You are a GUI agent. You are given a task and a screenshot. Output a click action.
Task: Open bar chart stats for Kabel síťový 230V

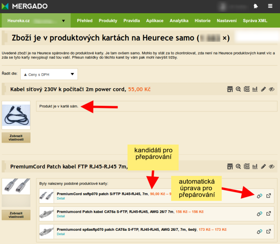point(255,89)
